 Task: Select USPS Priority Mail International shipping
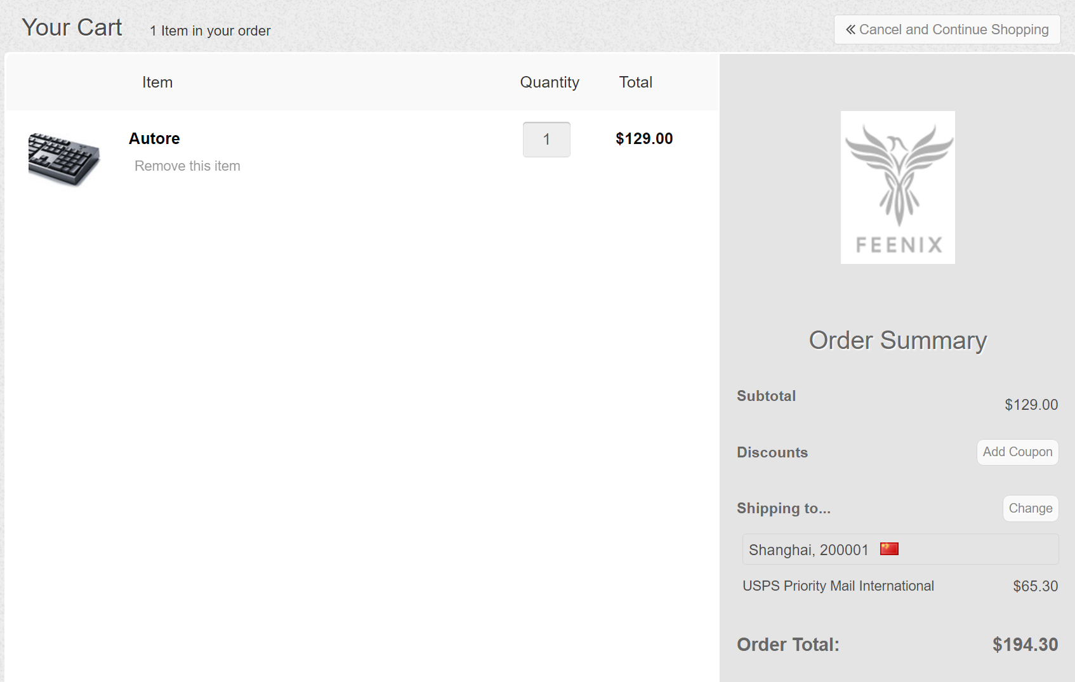(838, 586)
